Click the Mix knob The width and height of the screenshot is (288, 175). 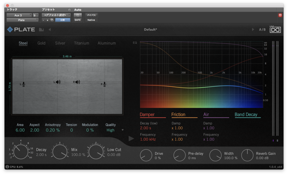60,151
